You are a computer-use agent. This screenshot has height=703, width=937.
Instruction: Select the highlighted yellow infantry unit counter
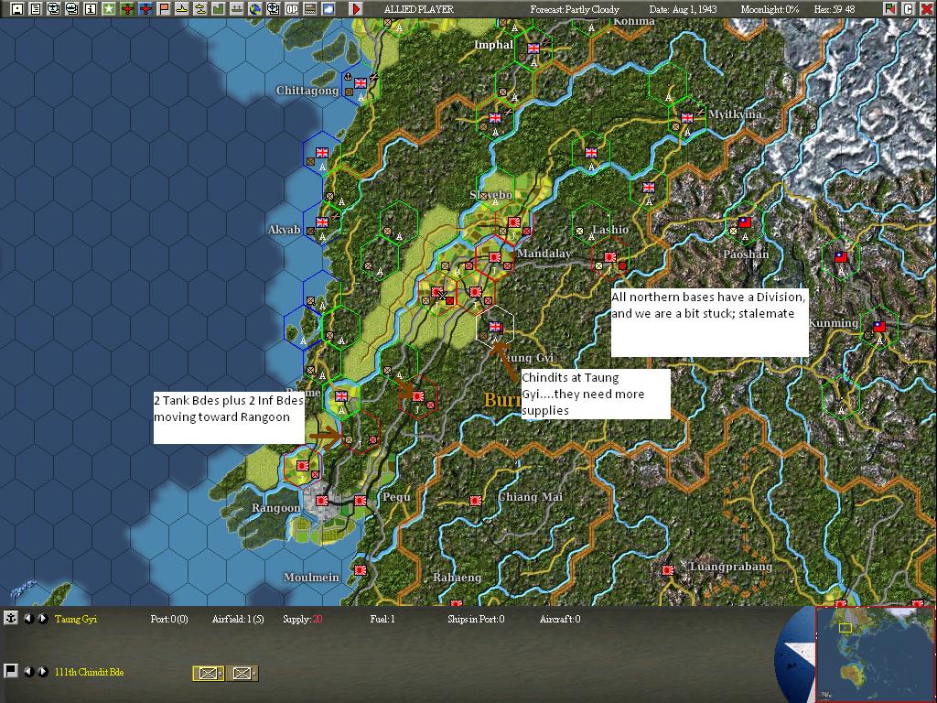point(208,673)
